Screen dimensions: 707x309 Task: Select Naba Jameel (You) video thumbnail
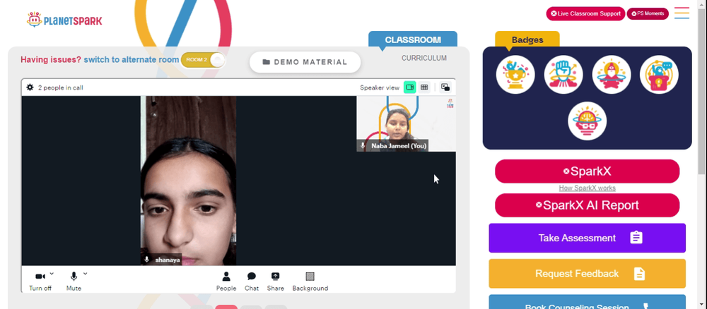point(406,123)
